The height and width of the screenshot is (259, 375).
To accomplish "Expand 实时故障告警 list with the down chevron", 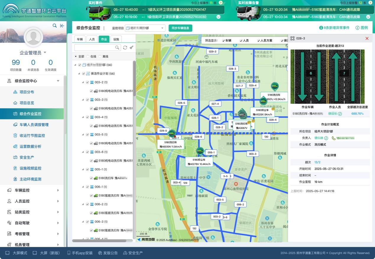I will (x=368, y=17).
